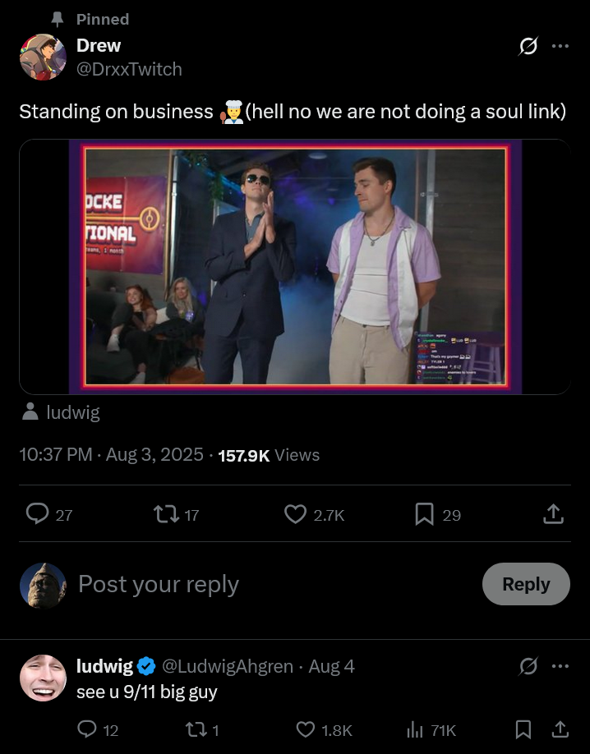Like Drew's post with the heart icon
590x754 pixels.
click(295, 514)
